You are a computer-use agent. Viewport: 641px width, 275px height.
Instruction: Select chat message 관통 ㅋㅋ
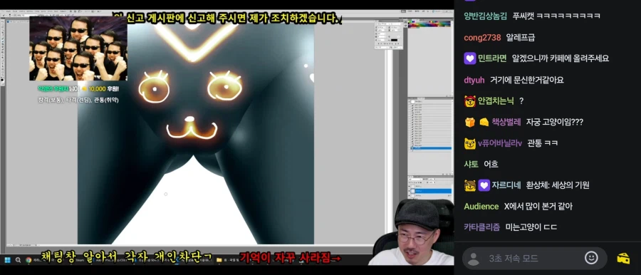pos(543,143)
